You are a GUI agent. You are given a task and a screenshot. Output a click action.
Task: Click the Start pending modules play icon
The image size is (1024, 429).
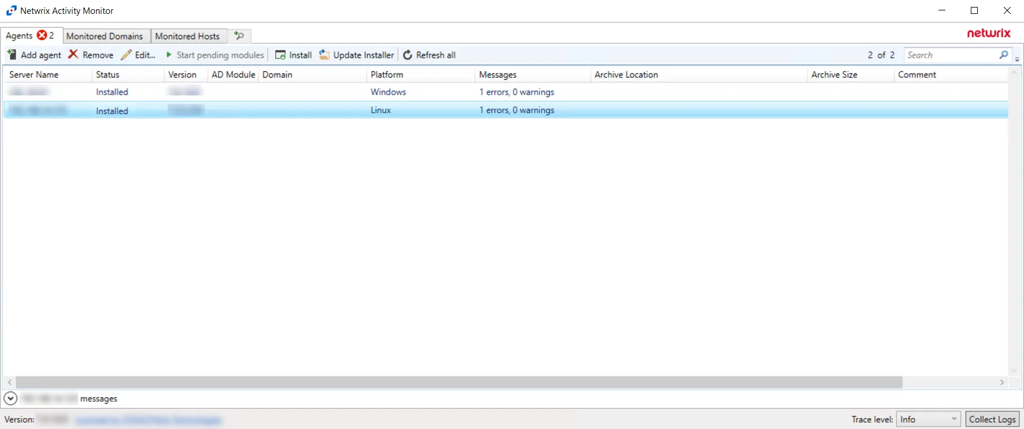(169, 55)
